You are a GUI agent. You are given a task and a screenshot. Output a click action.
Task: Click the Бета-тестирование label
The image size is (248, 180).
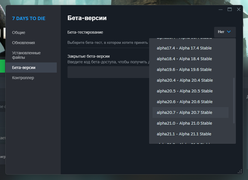pos(85,32)
